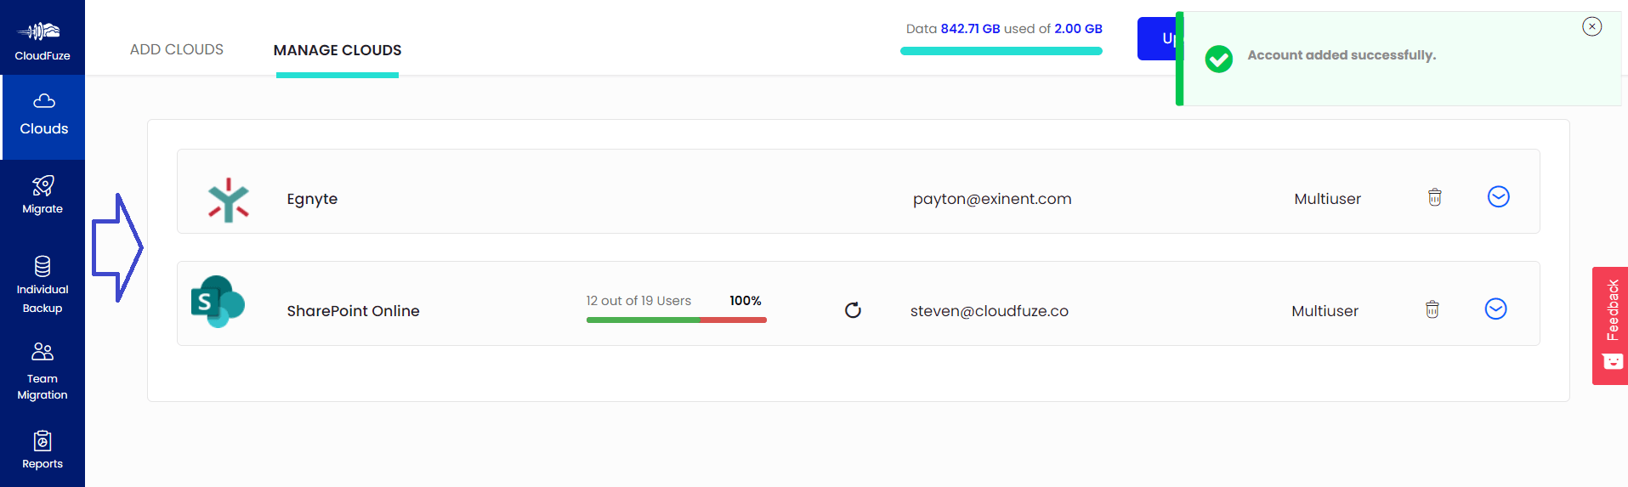Screen dimensions: 1628x487
Task: Open the Migrate rocket icon
Action: tap(43, 185)
